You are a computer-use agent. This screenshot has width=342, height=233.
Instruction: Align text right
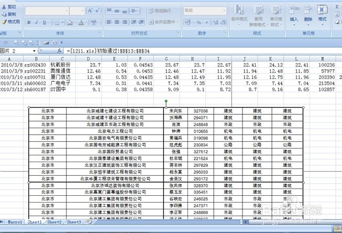[125, 22]
